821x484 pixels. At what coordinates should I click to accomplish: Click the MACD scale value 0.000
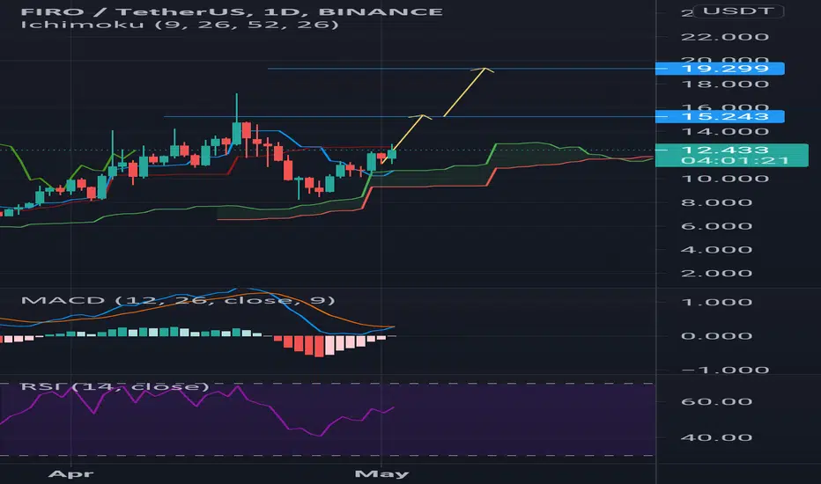tap(716, 336)
